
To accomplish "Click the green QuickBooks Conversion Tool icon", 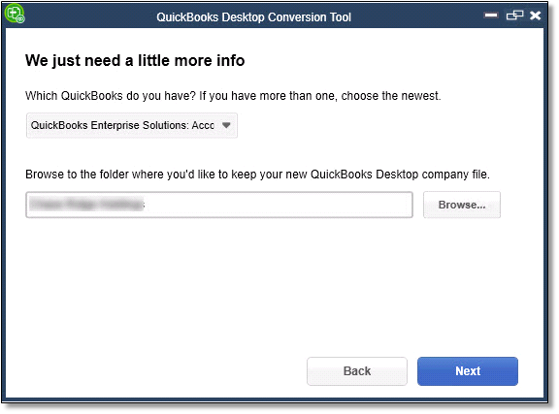I will coord(15,14).
